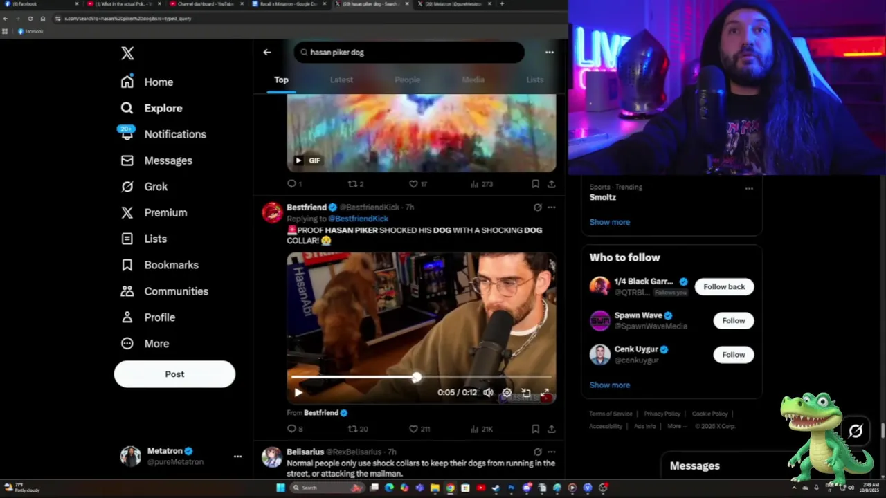The image size is (886, 498).
Task: Follow Cenk Uygur account
Action: [x=733, y=354]
